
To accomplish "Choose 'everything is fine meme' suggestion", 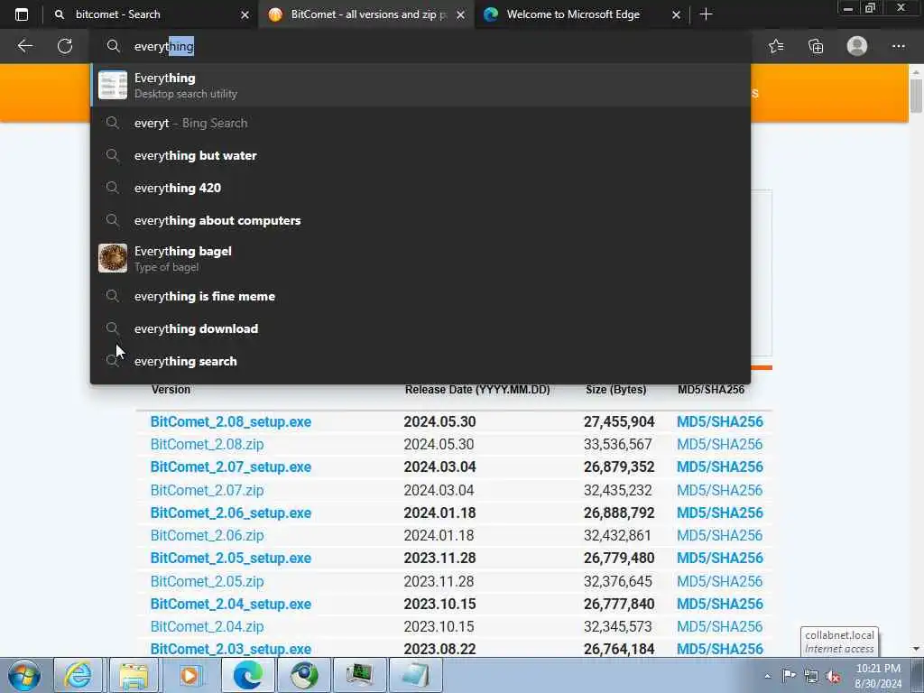I will (420, 296).
